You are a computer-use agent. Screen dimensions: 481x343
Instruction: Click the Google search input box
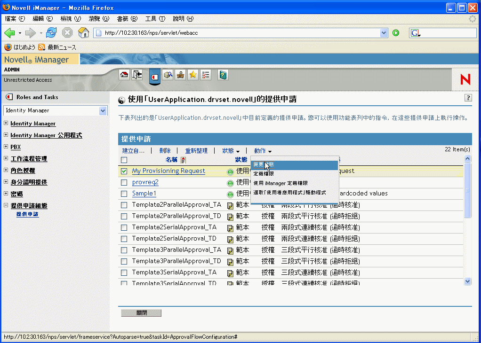tap(449, 33)
